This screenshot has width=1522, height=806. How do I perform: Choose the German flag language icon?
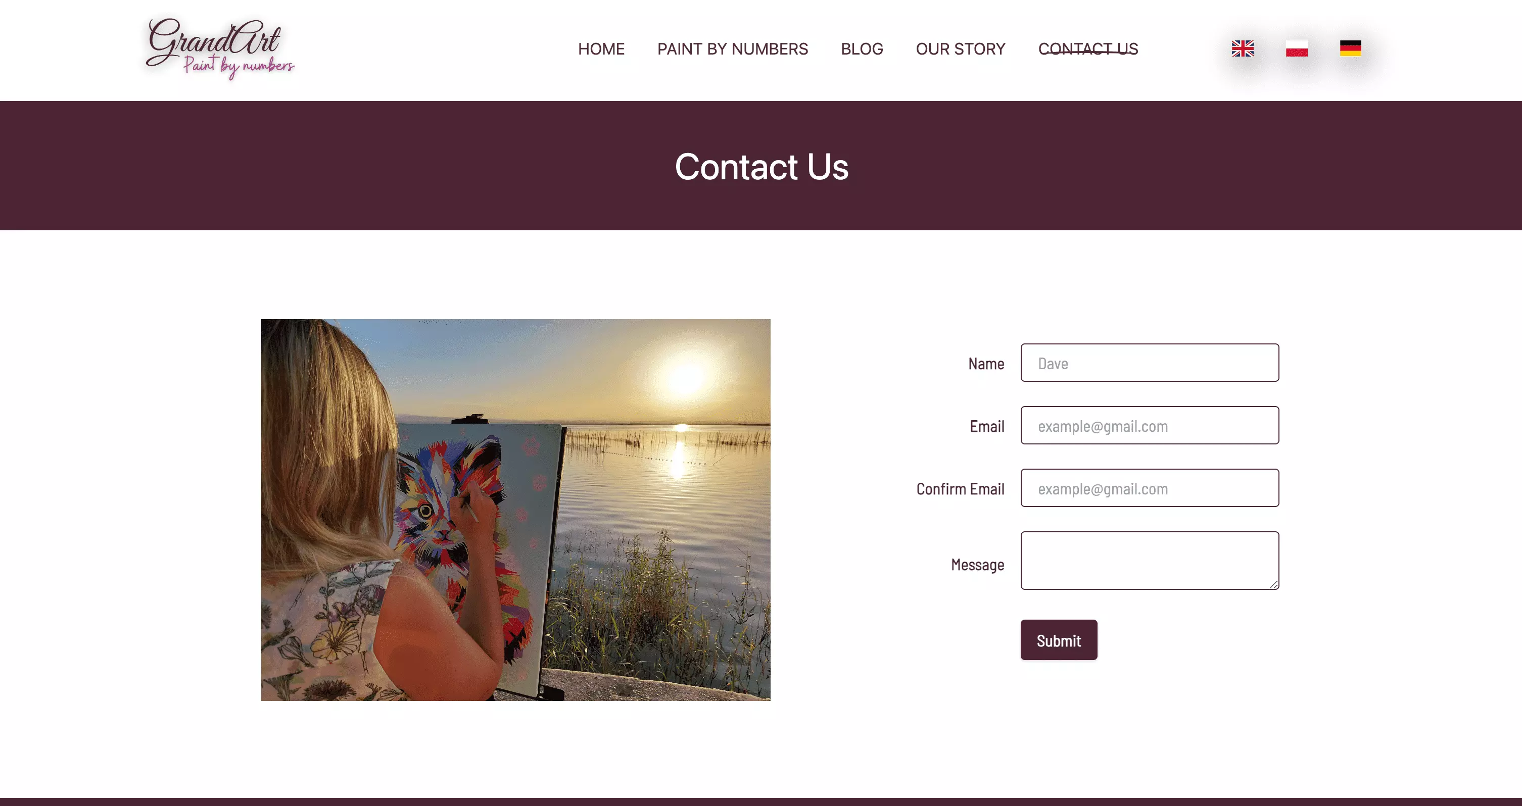point(1350,48)
